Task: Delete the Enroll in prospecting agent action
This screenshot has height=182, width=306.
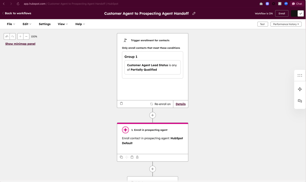Action: tap(137, 157)
